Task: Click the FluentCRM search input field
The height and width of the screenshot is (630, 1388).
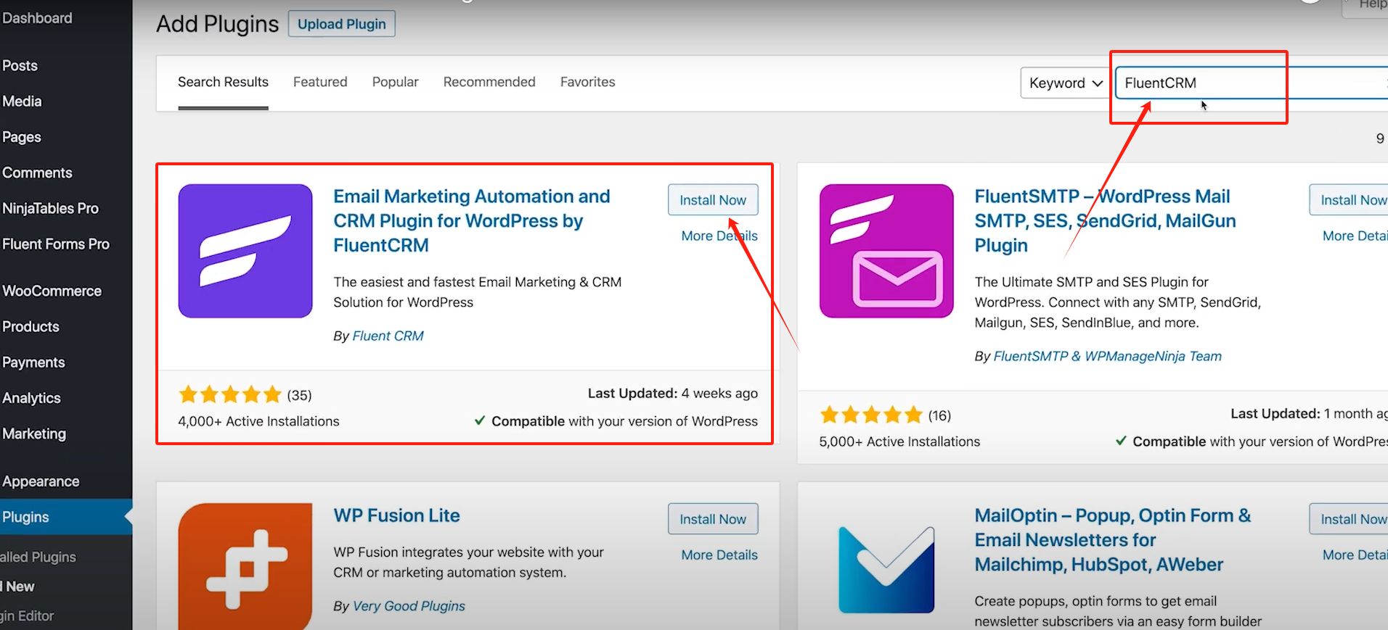Action: [1249, 83]
